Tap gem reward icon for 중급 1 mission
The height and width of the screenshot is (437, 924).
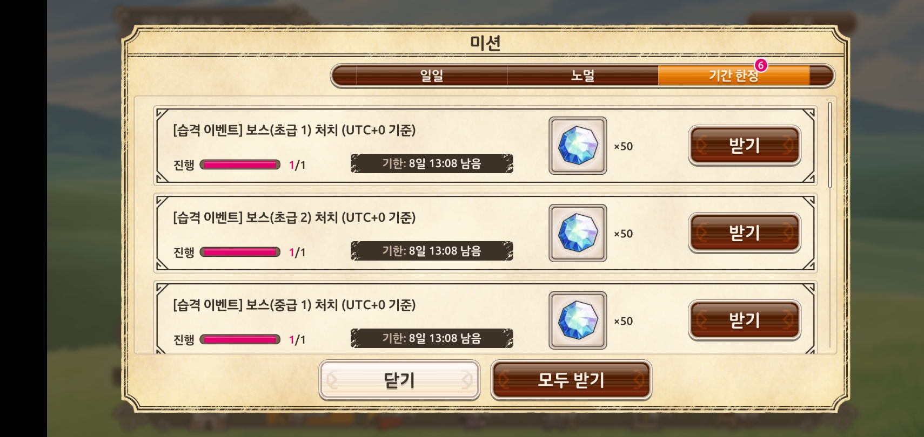click(x=578, y=320)
